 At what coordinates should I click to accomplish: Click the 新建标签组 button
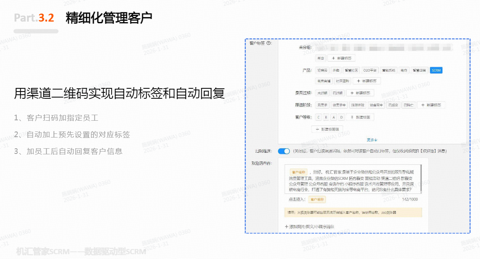327,129
